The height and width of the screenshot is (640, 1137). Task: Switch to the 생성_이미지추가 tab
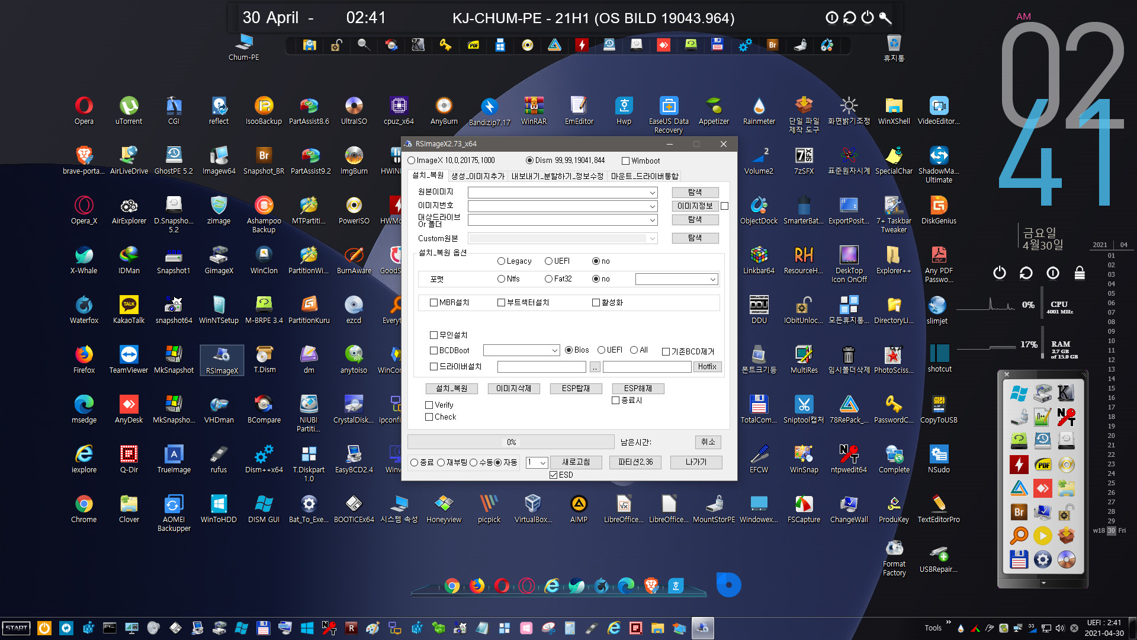click(478, 176)
